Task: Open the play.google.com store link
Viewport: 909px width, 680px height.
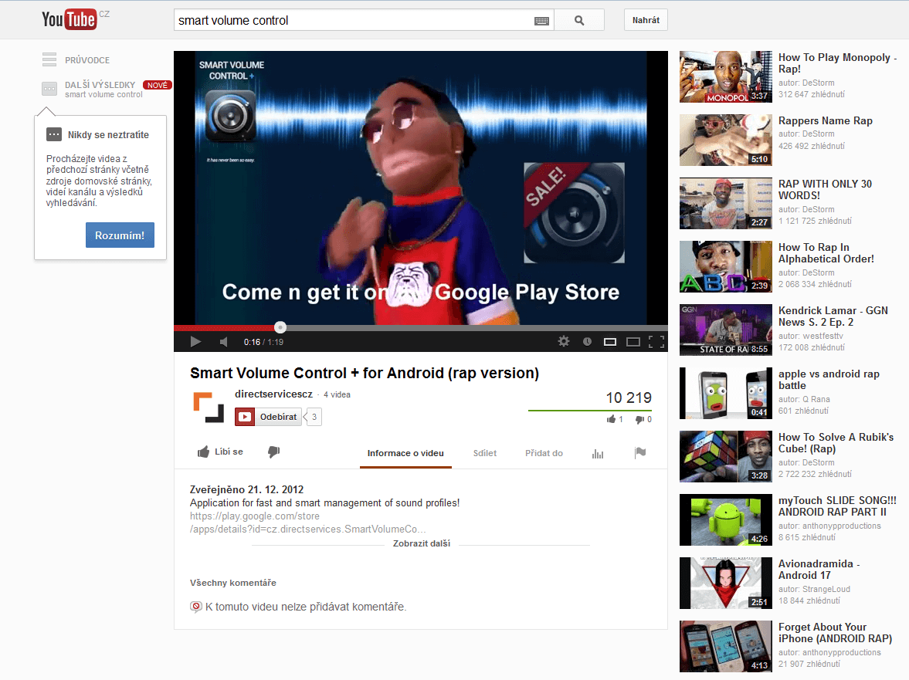Action: (x=308, y=523)
